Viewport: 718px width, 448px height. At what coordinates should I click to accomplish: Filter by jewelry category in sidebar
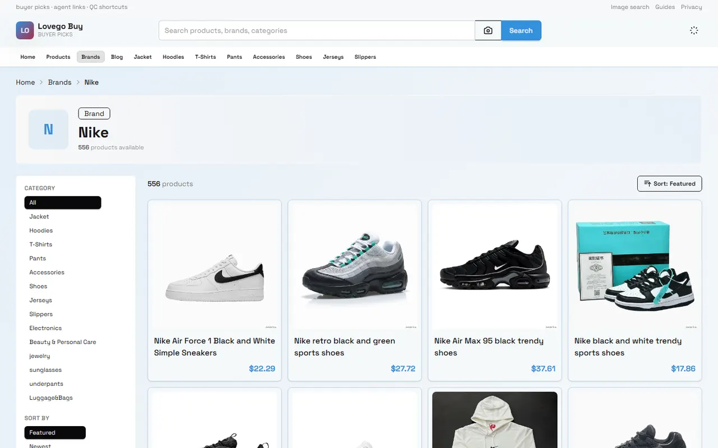pos(40,356)
